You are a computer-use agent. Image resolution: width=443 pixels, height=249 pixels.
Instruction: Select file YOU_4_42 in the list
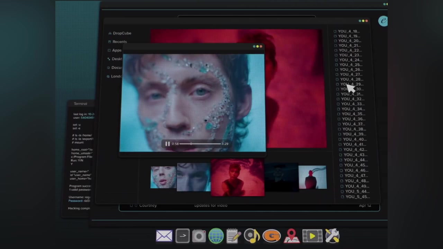click(355, 150)
